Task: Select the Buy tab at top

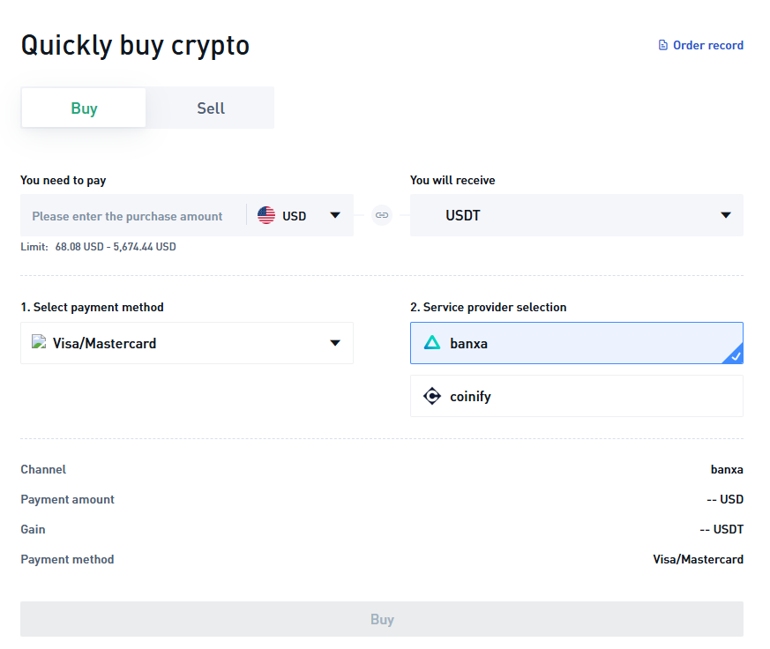Action: [84, 108]
